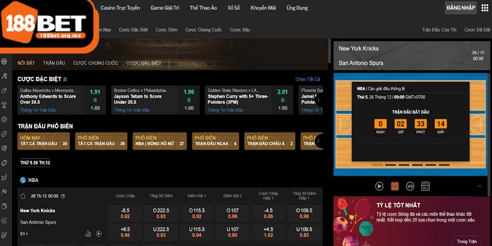Image resolution: width=492 pixels, height=246 pixels.
Task: Open the lineup list icon in match widget
Action: [x=426, y=186]
